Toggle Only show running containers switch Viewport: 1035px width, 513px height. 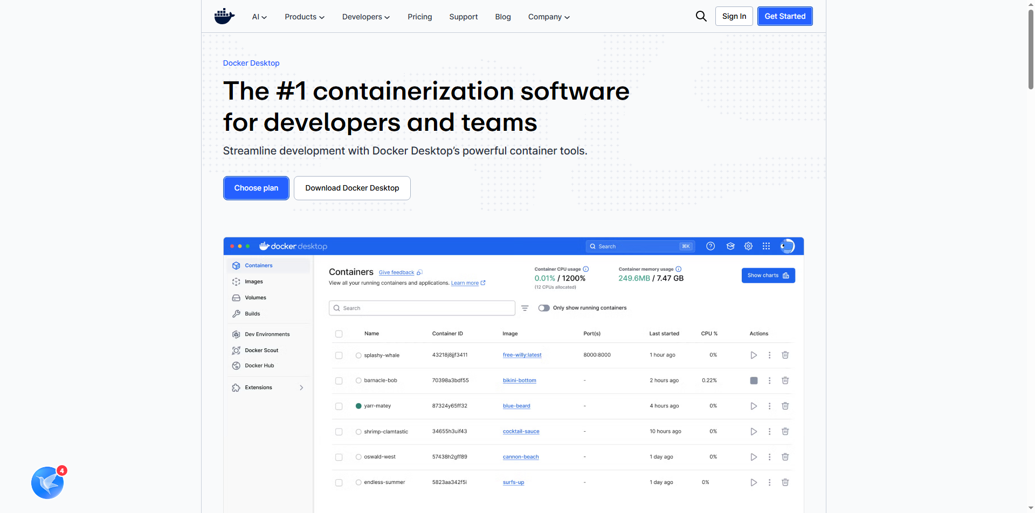[544, 308]
